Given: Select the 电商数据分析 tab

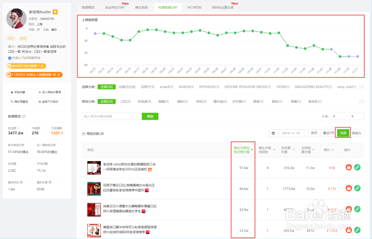Looking at the screenshot, I should click(x=168, y=7).
